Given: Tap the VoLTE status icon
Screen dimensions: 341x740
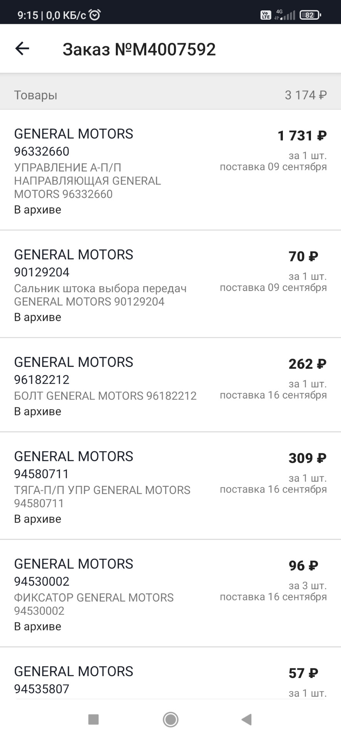Looking at the screenshot, I should tap(266, 15).
